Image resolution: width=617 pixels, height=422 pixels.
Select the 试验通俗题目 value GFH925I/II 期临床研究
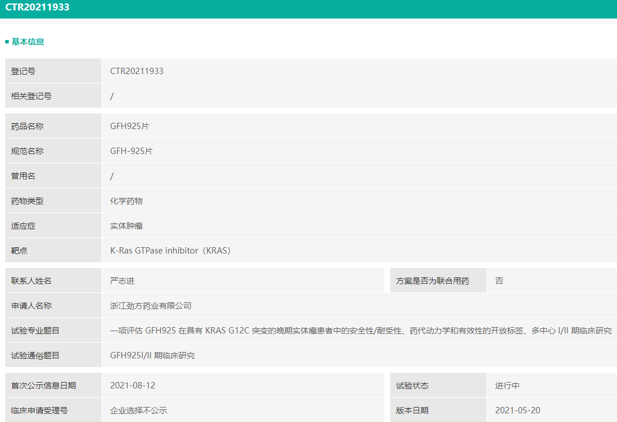(153, 355)
